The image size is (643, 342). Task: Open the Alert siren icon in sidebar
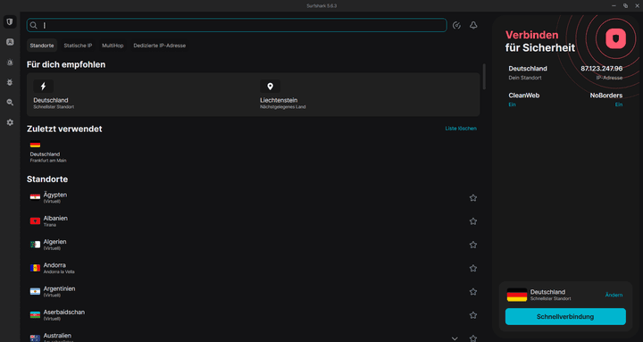pos(10,63)
